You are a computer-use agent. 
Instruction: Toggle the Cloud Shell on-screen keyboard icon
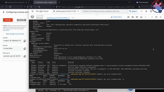tap(128, 17)
